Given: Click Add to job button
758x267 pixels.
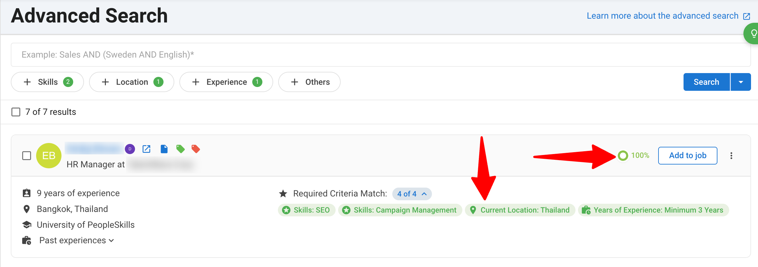Looking at the screenshot, I should (688, 156).
